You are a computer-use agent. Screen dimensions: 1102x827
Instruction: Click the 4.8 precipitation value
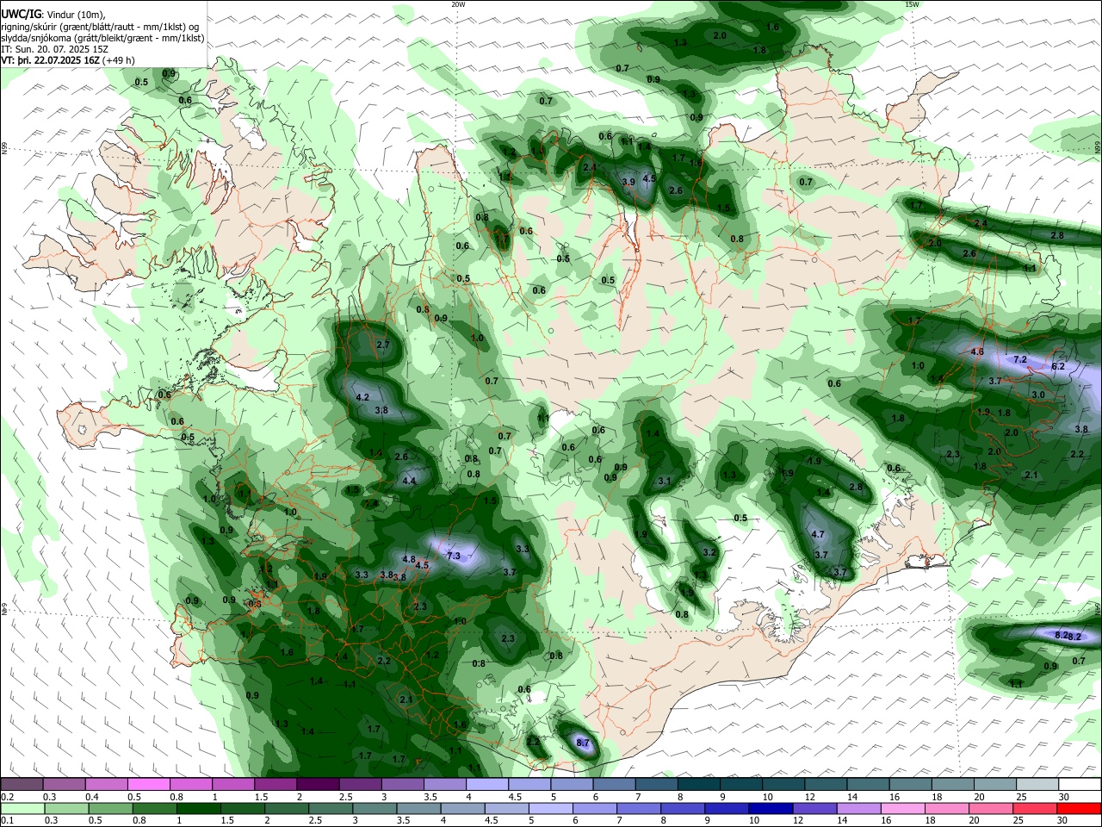[x=409, y=560]
